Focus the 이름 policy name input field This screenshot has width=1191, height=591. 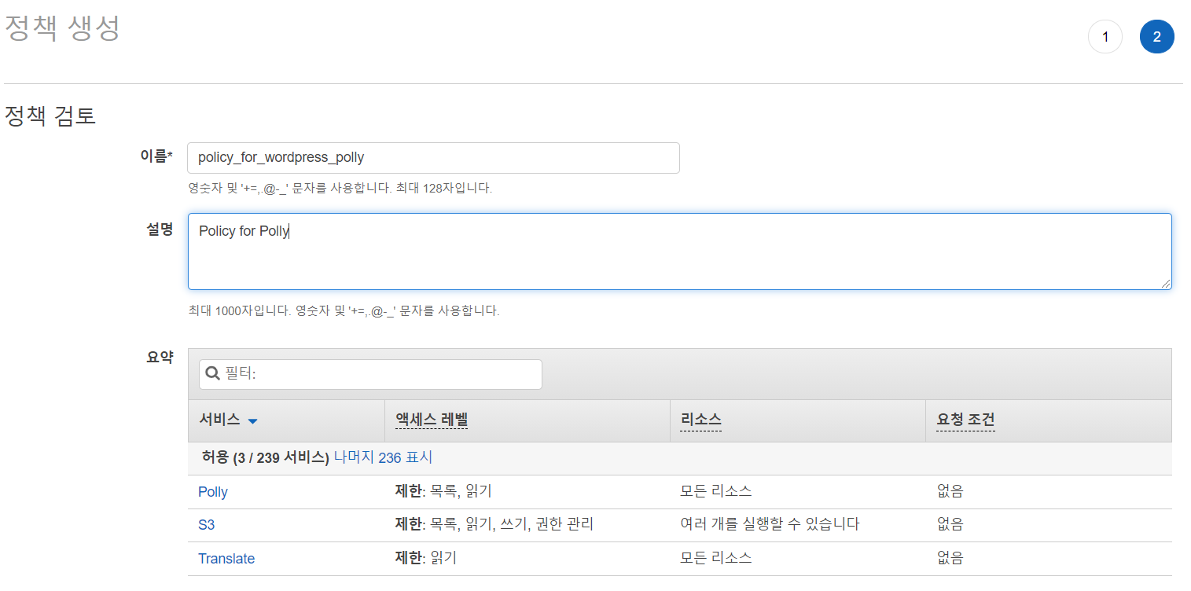click(x=432, y=158)
